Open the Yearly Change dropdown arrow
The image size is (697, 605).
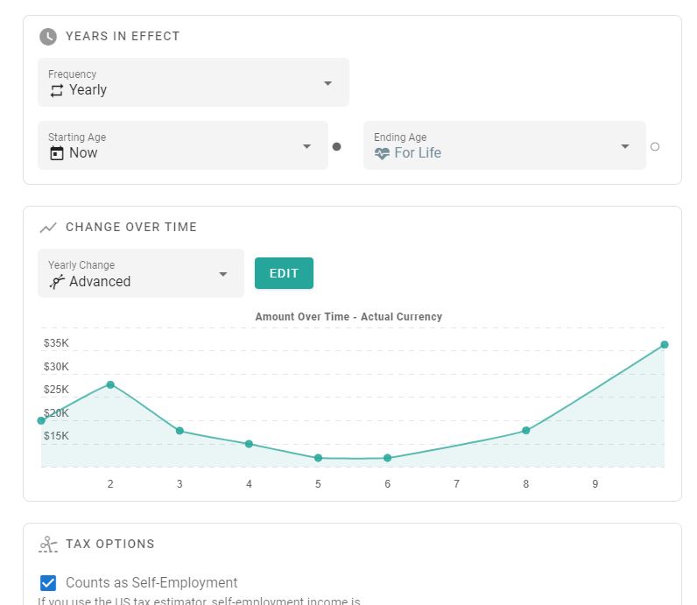222,274
